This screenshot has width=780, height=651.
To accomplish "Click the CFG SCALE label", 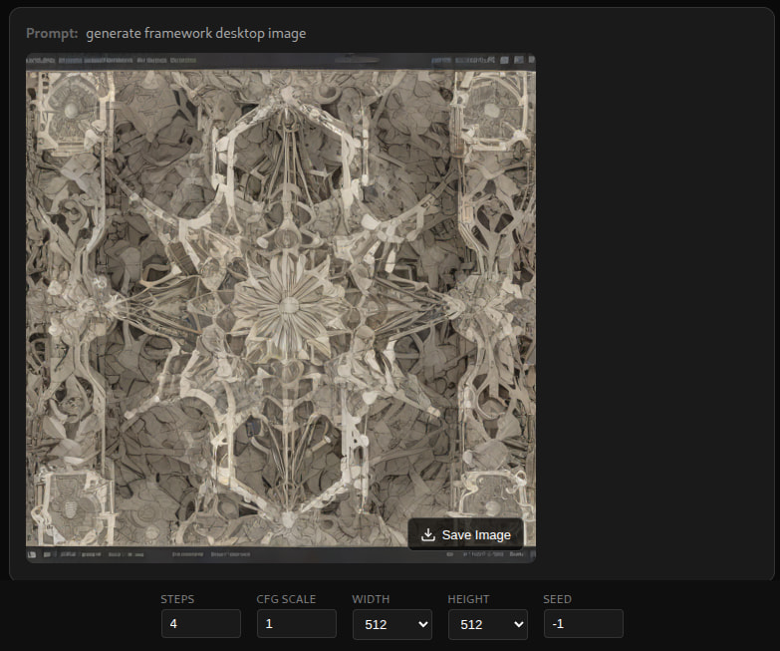I will pyautogui.click(x=286, y=599).
